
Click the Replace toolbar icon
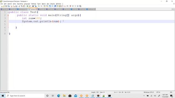tap(36, 6)
